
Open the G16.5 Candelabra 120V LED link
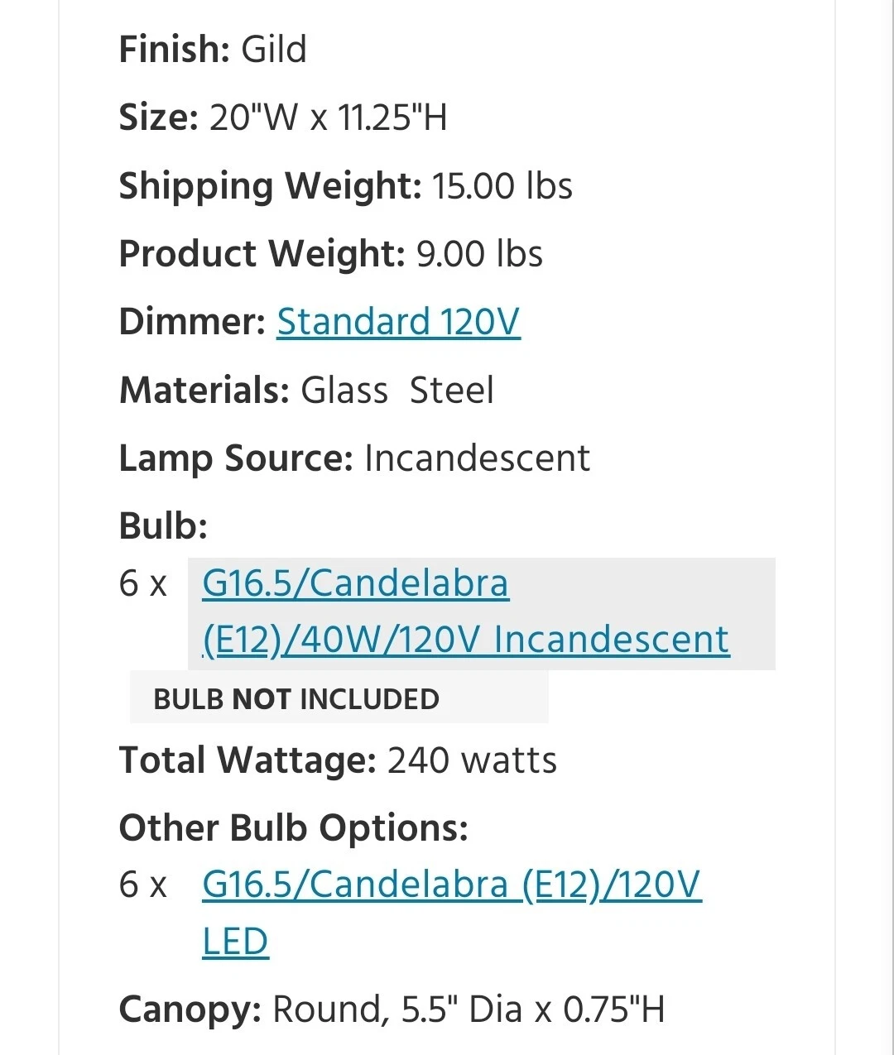tap(452, 913)
